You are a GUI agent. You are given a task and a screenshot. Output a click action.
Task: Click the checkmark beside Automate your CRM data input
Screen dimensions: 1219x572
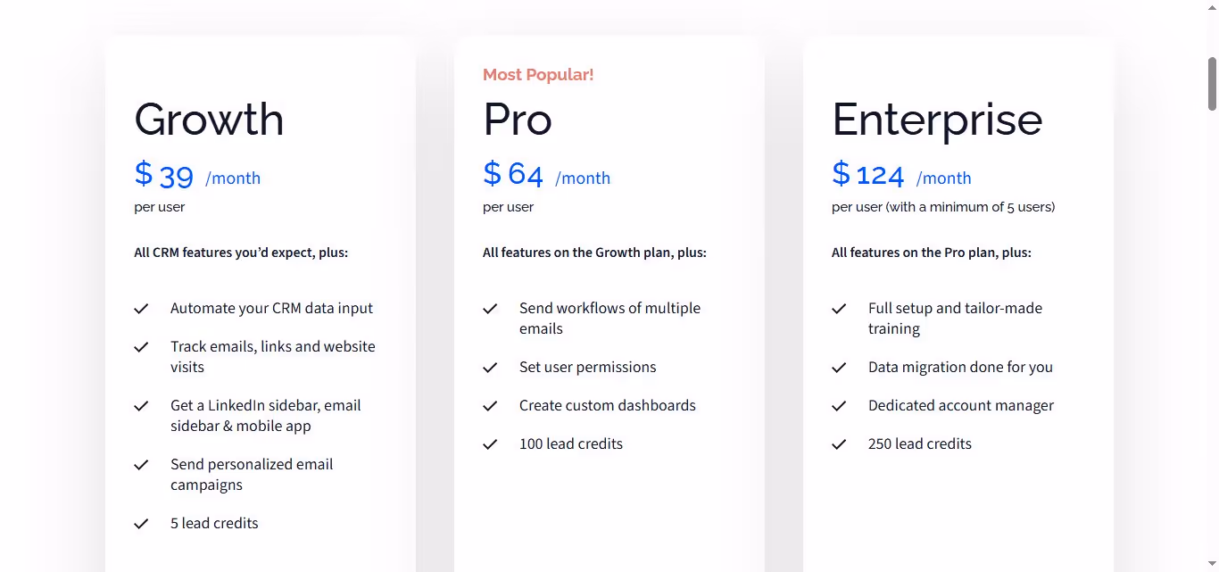(x=141, y=308)
